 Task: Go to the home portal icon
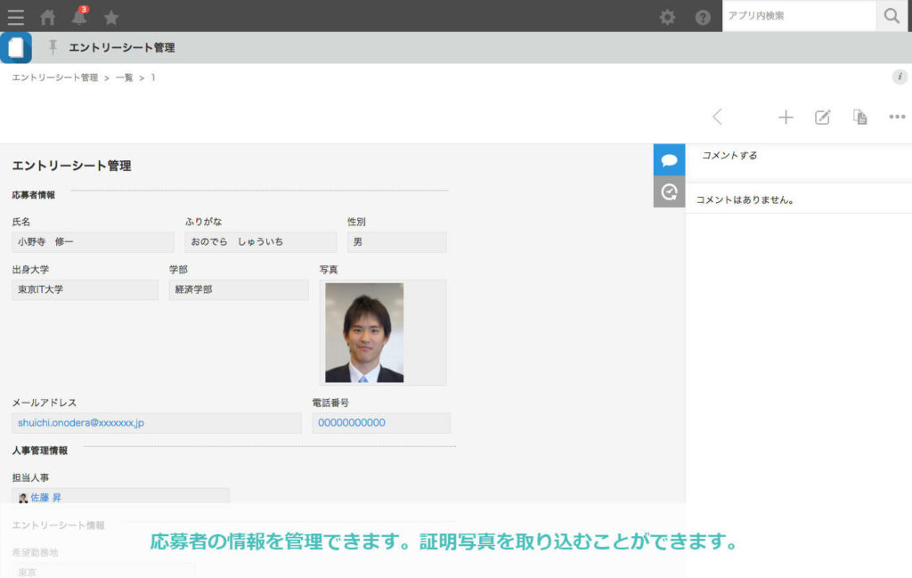[x=48, y=17]
